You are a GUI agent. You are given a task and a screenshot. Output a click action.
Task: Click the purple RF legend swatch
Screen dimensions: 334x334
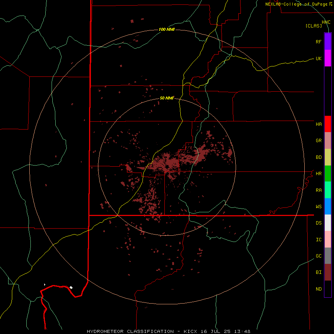pos(328,42)
